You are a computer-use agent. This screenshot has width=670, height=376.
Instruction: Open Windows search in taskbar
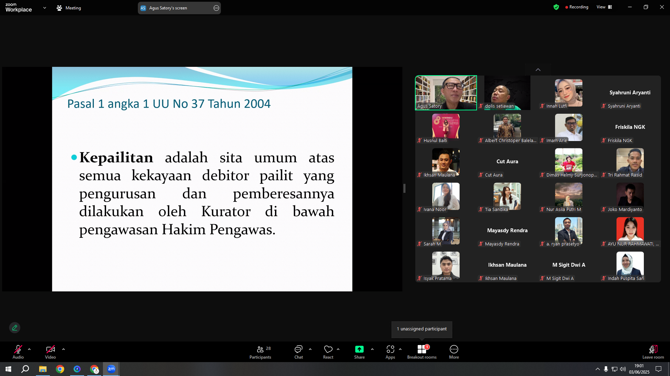pyautogui.click(x=25, y=369)
